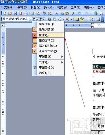Open the 工具(T) menu

(x=75, y=7)
